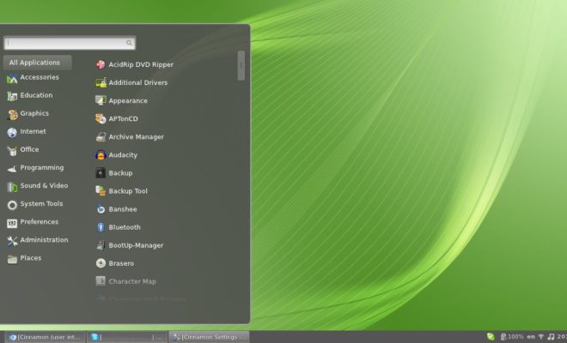Click in the menu search field

(x=70, y=43)
